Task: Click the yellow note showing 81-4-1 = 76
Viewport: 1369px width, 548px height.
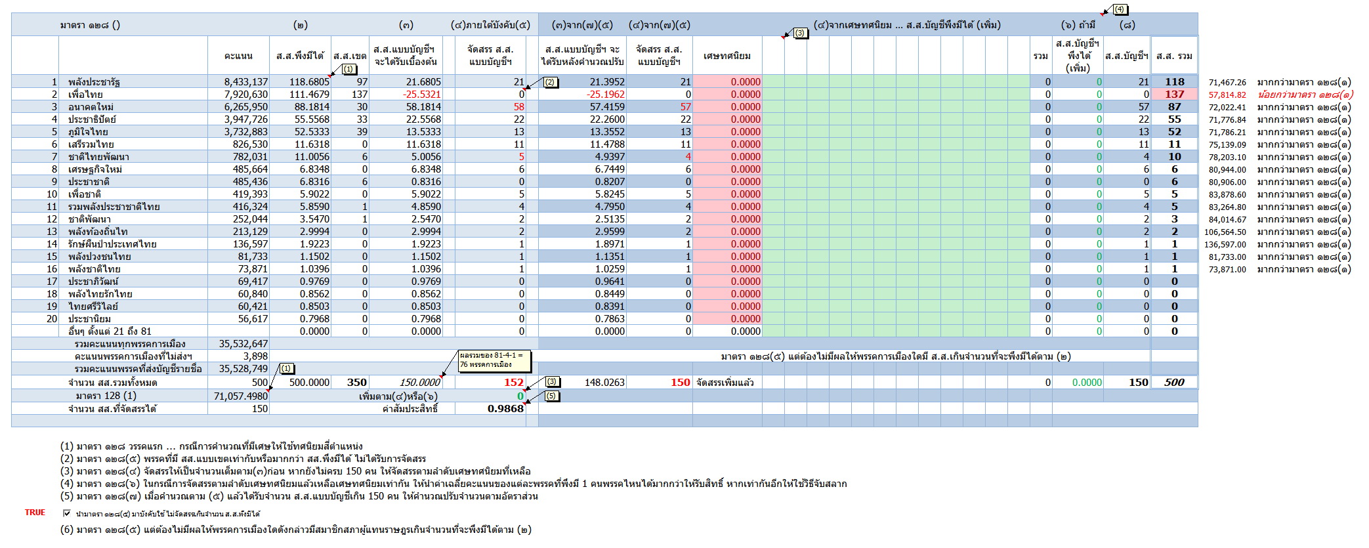Action: pyautogui.click(x=494, y=360)
